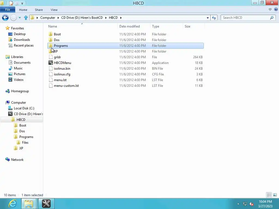Click the Refresh button beside address bar
The image size is (279, 209).
pyautogui.click(x=214, y=18)
